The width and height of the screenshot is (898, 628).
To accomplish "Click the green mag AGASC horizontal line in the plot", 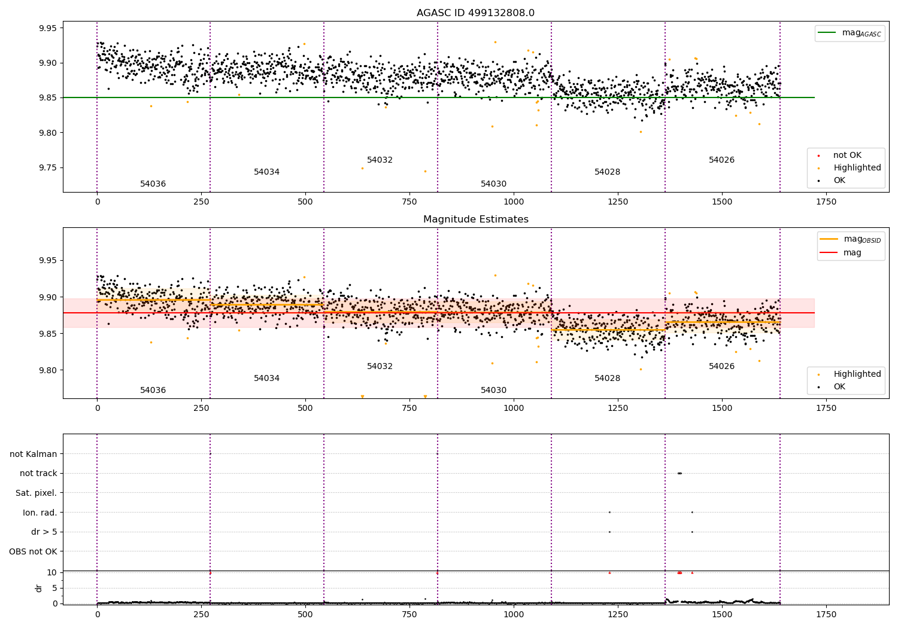I will (439, 97).
